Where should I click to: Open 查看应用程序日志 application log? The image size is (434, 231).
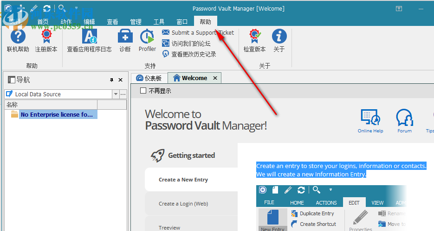90,41
